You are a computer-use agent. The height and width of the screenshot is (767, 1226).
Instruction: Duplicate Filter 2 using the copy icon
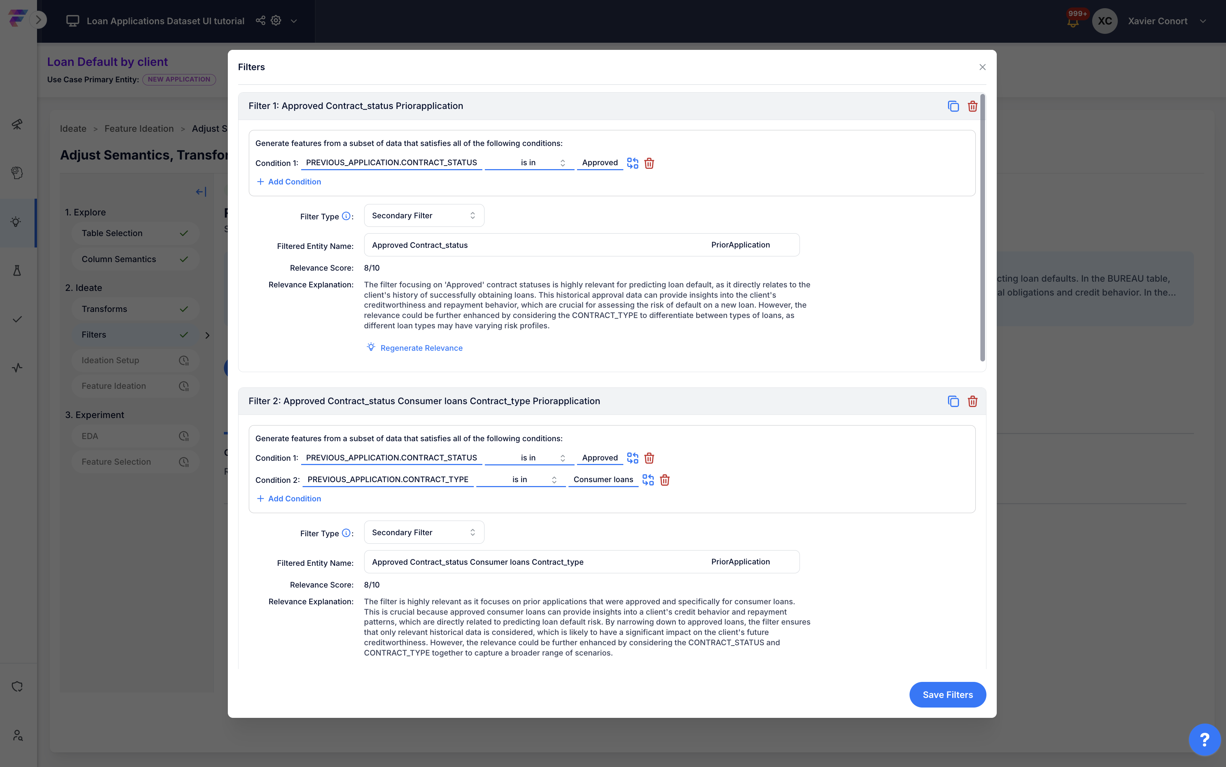(x=953, y=401)
